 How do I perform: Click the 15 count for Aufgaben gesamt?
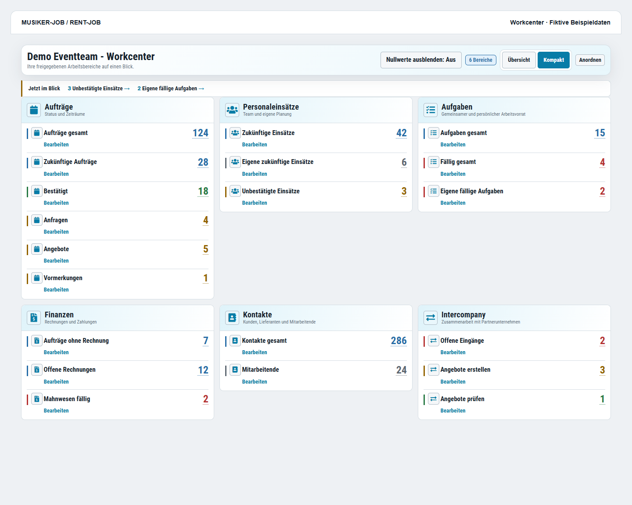600,133
